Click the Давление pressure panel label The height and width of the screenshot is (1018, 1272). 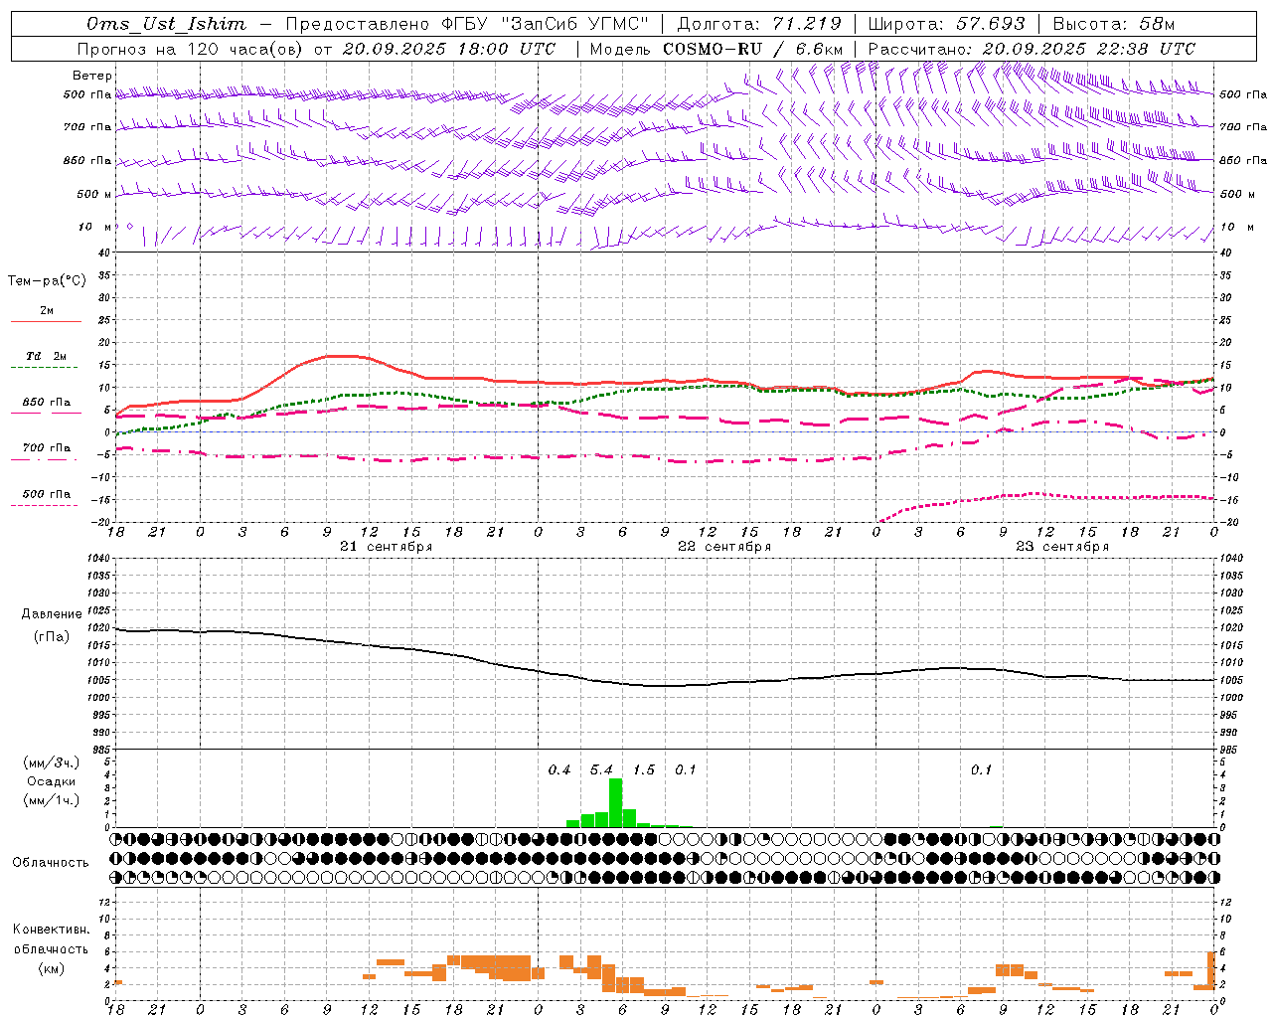[52, 614]
